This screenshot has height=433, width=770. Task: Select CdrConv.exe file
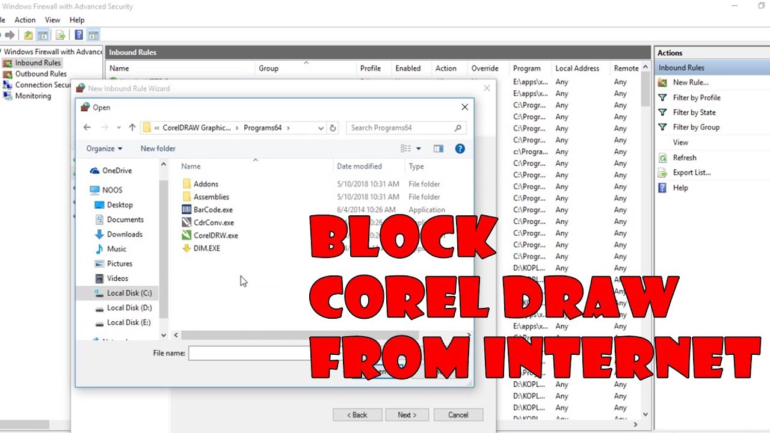[214, 223]
